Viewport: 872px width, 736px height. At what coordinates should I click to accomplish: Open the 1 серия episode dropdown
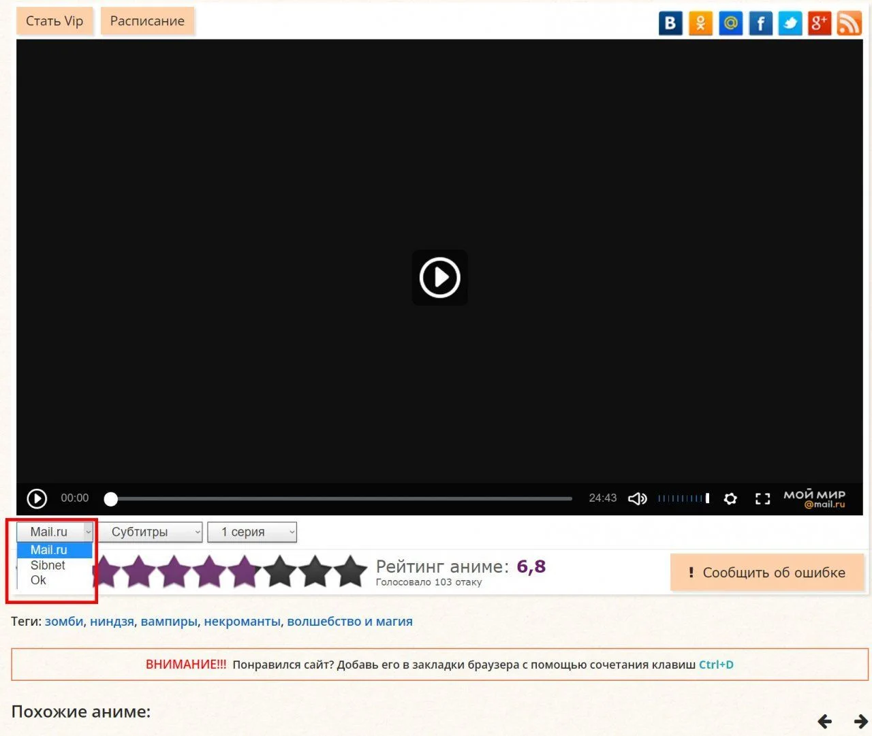click(252, 532)
